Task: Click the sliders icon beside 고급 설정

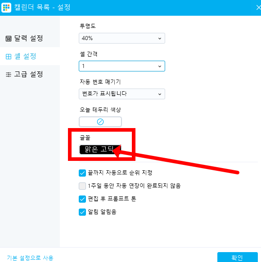Action: 9,75
